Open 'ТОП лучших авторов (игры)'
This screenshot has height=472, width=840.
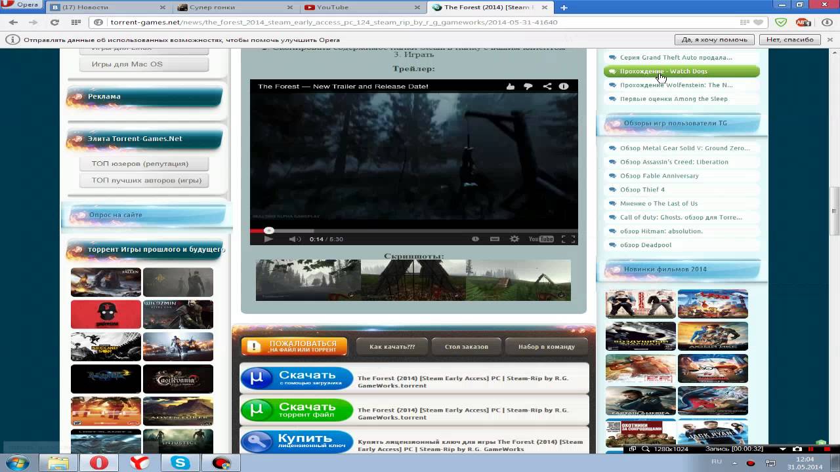point(145,180)
